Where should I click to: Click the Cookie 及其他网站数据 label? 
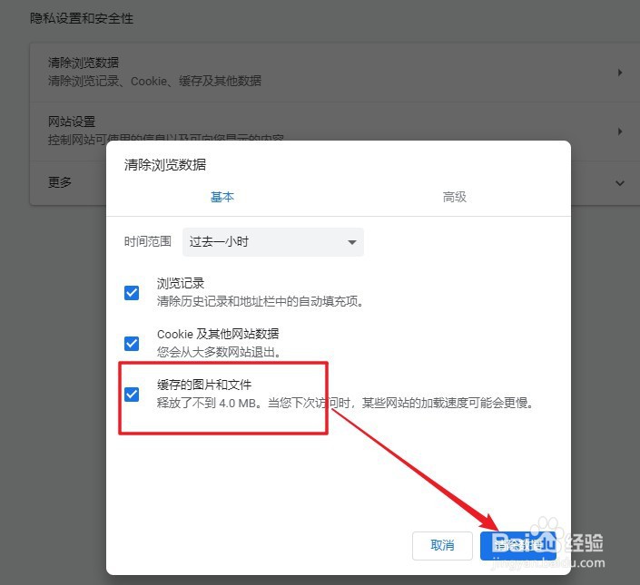pos(218,334)
